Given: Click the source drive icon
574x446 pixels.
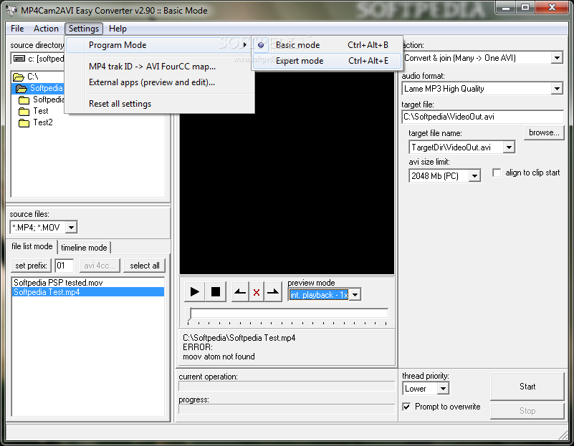Looking at the screenshot, I should click(19, 59).
